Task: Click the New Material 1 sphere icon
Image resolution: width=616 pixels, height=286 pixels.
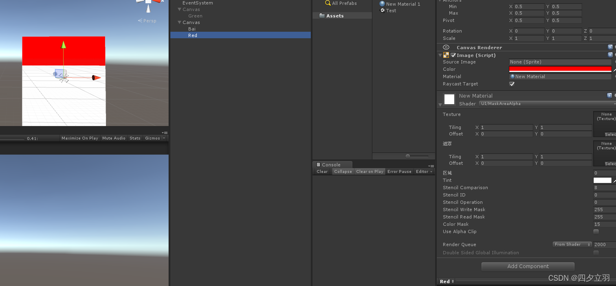Action: [x=382, y=4]
